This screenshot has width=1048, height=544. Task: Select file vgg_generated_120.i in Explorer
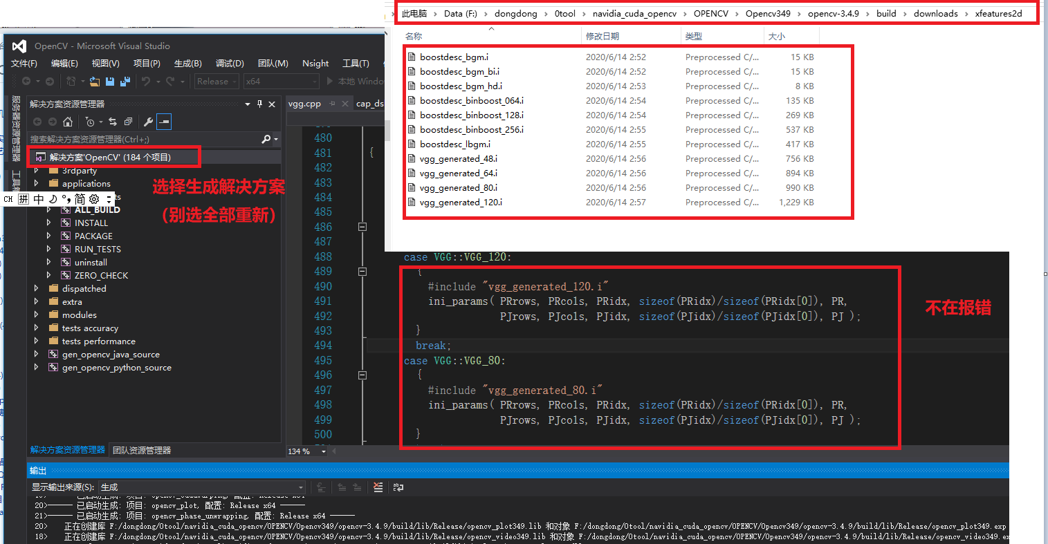(461, 203)
